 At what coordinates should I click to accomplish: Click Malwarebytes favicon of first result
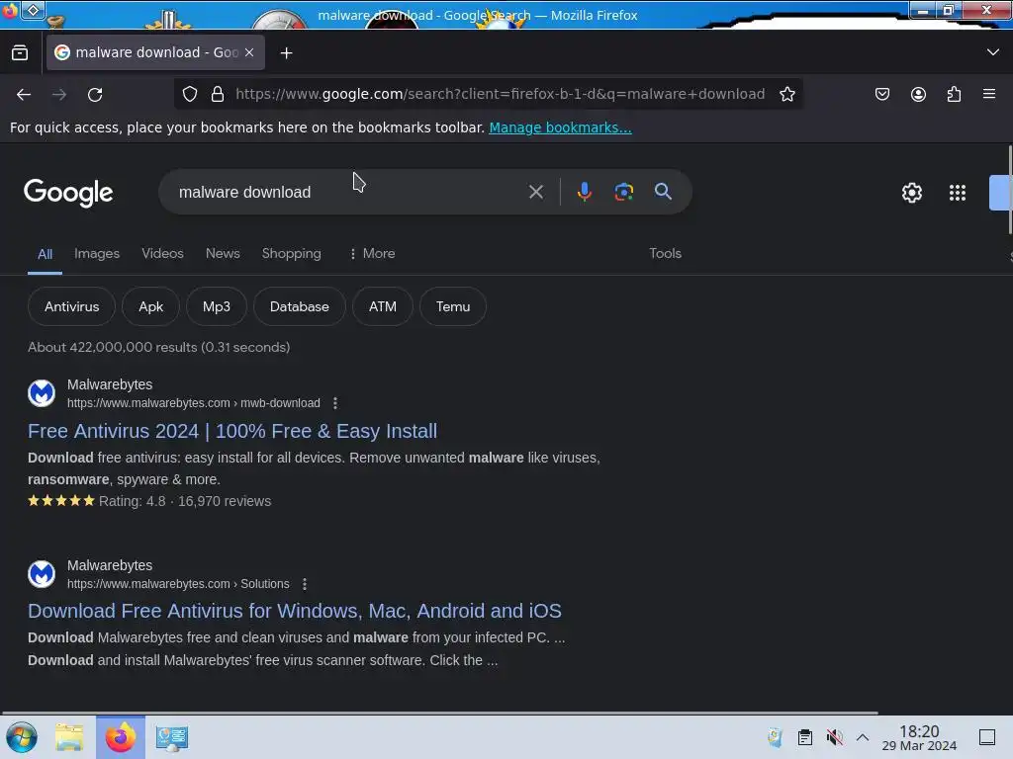(x=42, y=393)
